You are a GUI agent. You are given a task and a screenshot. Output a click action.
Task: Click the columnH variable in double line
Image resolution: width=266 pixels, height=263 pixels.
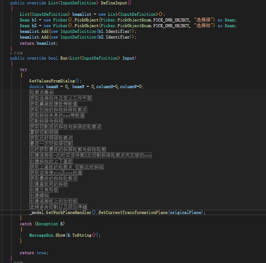pos(104,87)
